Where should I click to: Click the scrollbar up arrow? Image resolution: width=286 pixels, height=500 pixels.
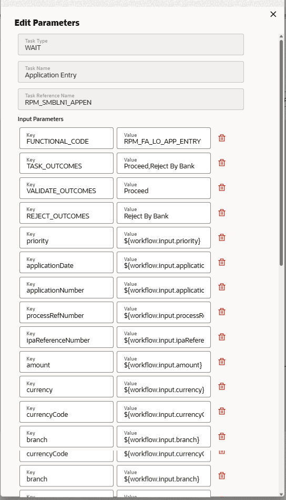(x=281, y=36)
